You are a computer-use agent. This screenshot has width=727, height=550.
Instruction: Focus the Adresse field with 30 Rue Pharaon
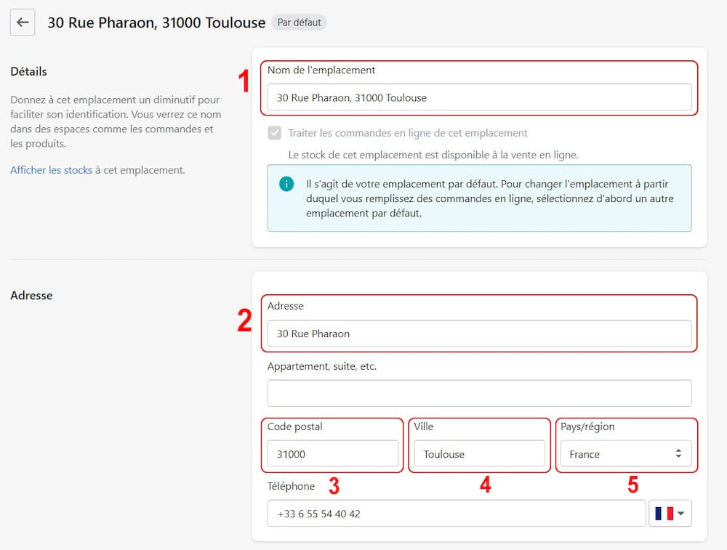click(x=479, y=333)
